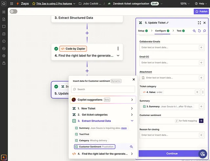
Task: Switch to the Setup tab
Action: click(x=143, y=31)
